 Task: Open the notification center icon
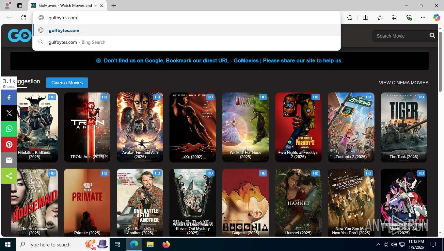coord(433,244)
